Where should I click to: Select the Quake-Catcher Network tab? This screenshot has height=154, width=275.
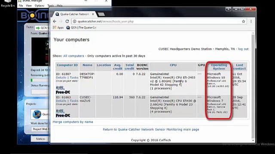tap(74, 14)
